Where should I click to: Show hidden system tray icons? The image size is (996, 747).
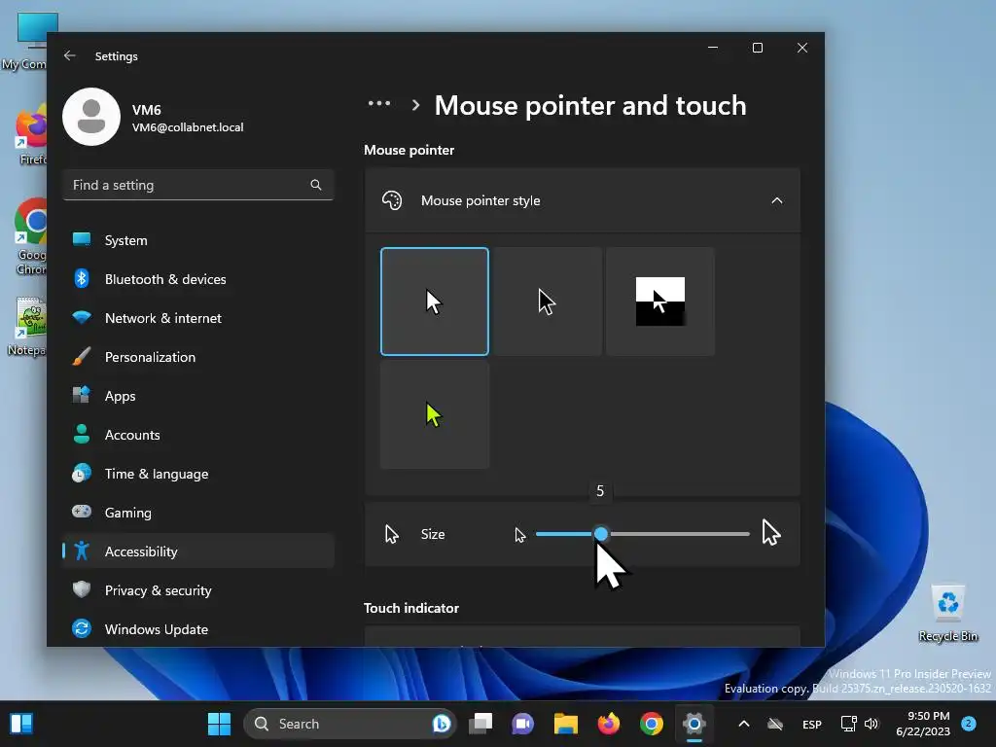click(x=744, y=724)
